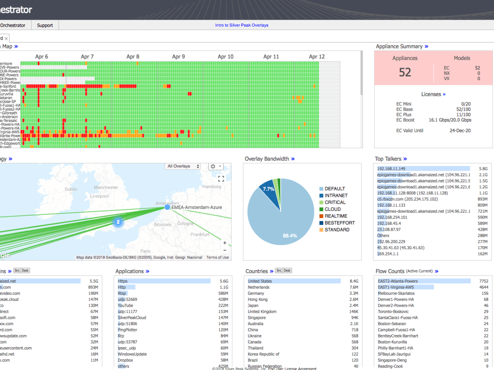Screen dimensions: 494x370
Task: Select the Apr 12 date column header
Action: pyautogui.click(x=317, y=57)
